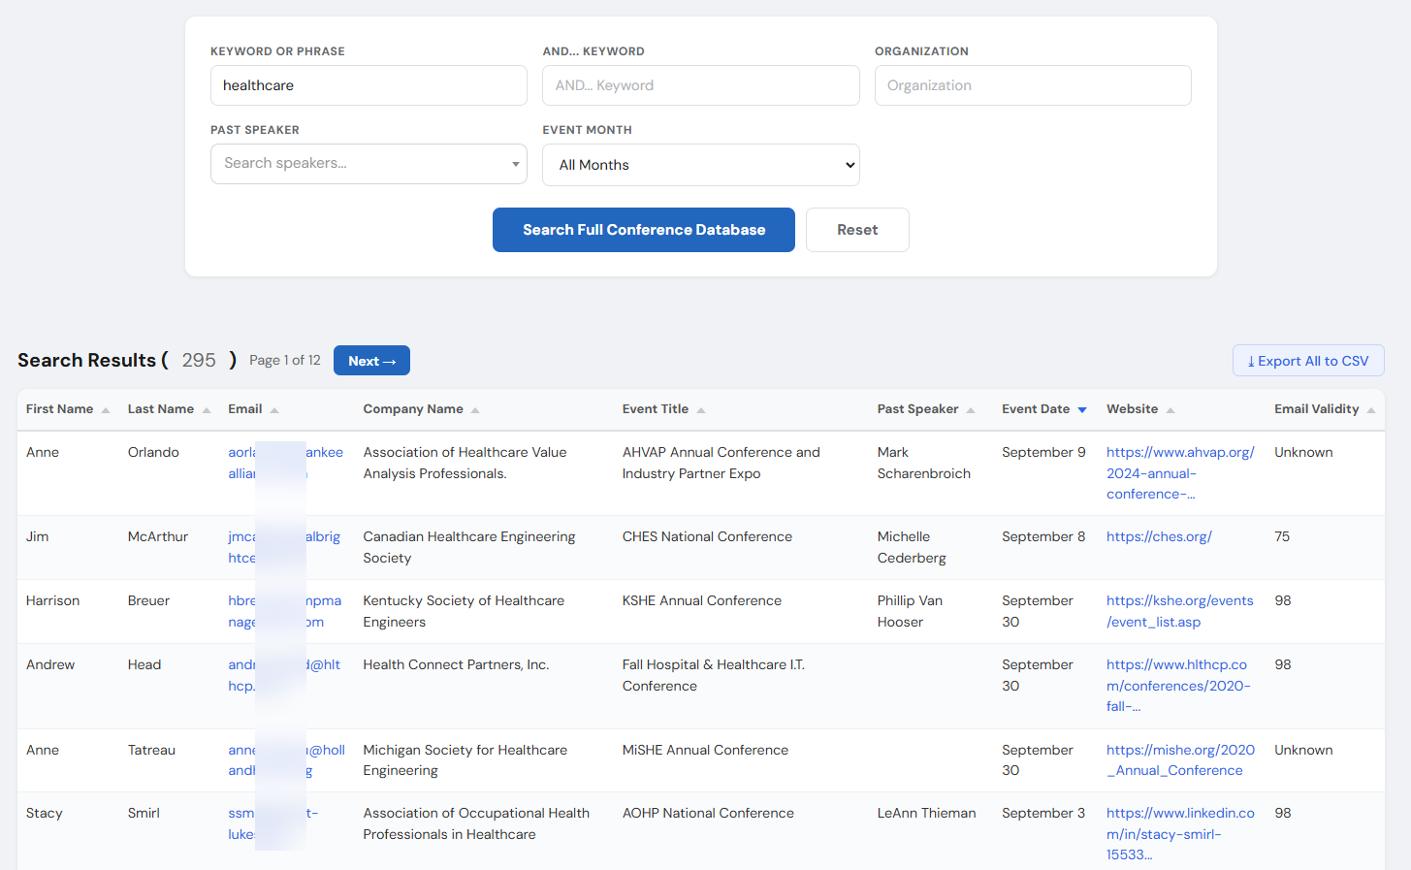The height and width of the screenshot is (870, 1411).
Task: Select 'Kentucky Society of Healthcare Engineers' cell
Action: 464,611
